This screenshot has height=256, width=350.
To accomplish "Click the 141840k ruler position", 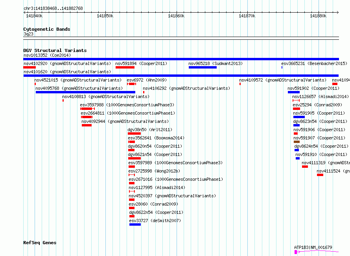I will (x=34, y=16).
